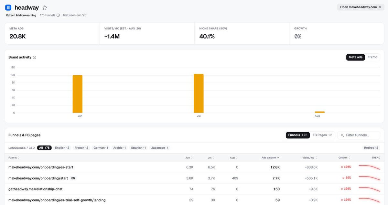Click the down arrow beside 100% in relationship-chat row
The height and width of the screenshot is (205, 388).
pyautogui.click(x=341, y=189)
